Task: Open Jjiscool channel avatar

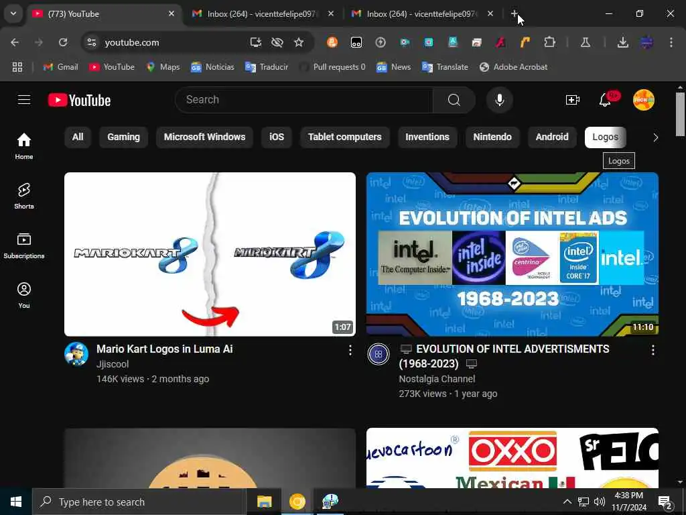Action: coord(76,354)
